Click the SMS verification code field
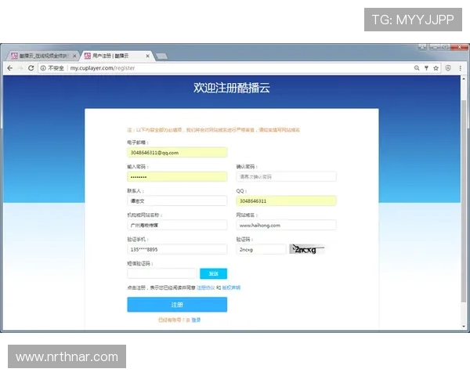The height and width of the screenshot is (376, 470). pos(162,273)
